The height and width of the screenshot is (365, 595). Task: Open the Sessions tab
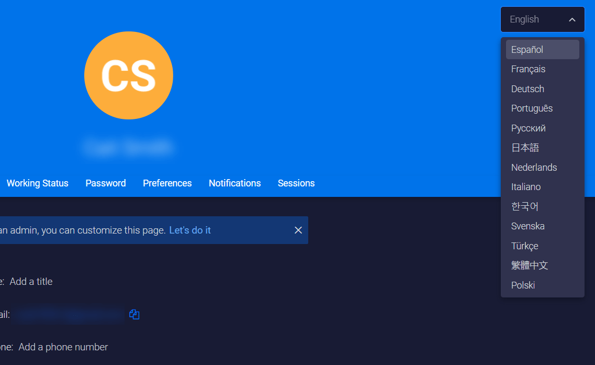coord(296,183)
